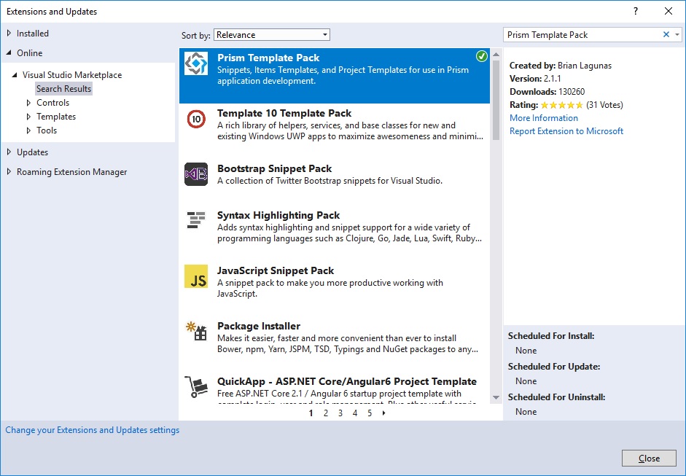Screen dimensions: 686x476
Task: Select the Prism Template Pack title
Action: click(268, 58)
